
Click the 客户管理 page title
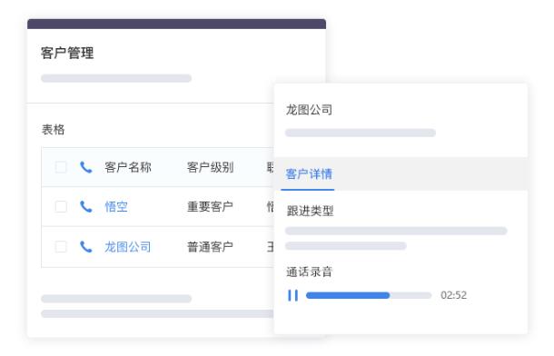67,53
